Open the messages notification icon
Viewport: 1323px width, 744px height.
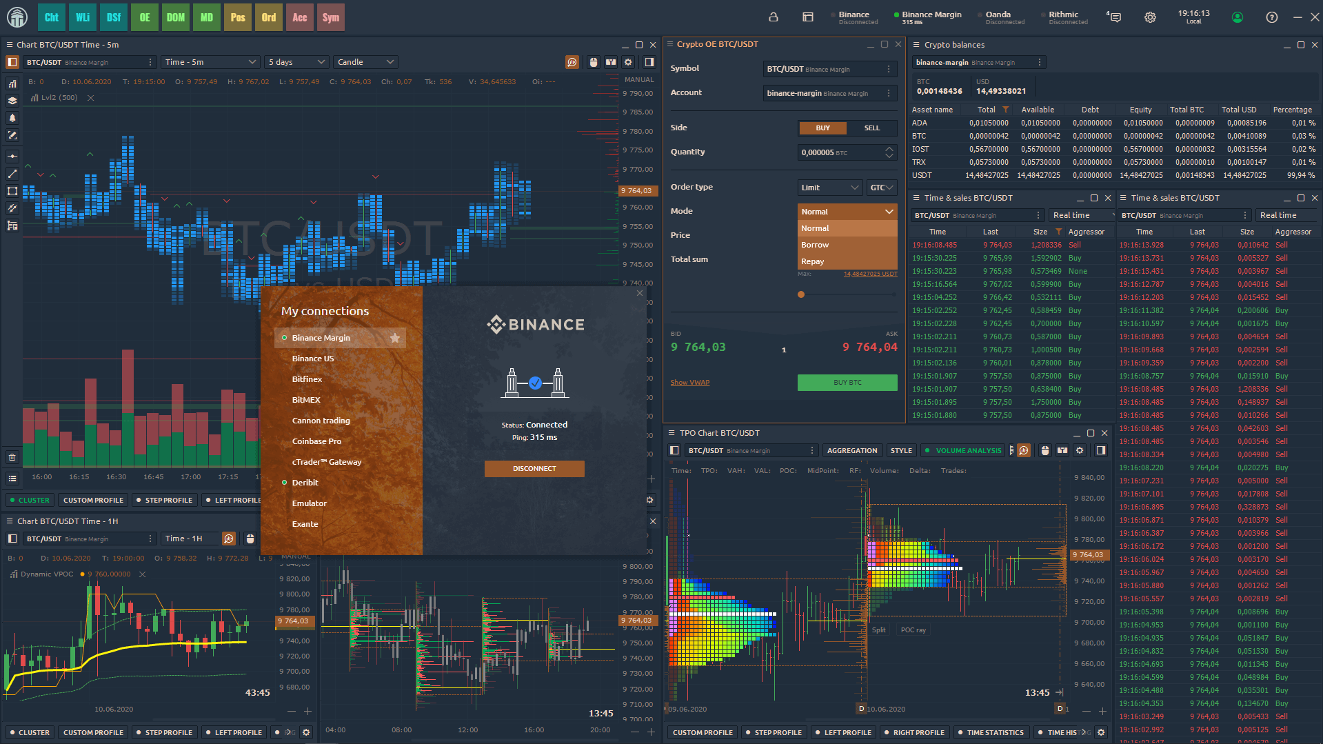tap(1114, 17)
